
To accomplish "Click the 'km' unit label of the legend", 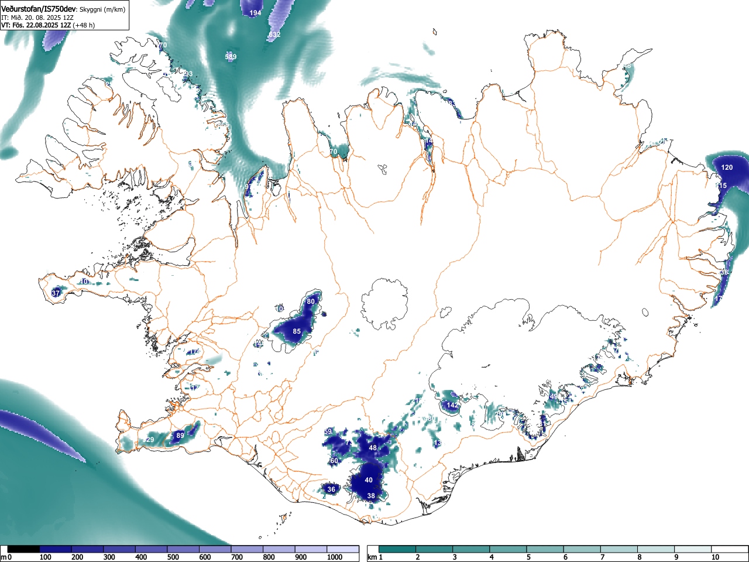I will tap(372, 557).
